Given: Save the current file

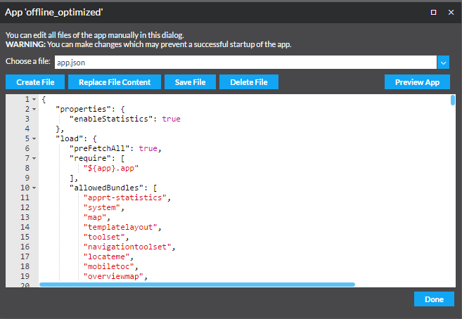Looking at the screenshot, I should (x=190, y=82).
